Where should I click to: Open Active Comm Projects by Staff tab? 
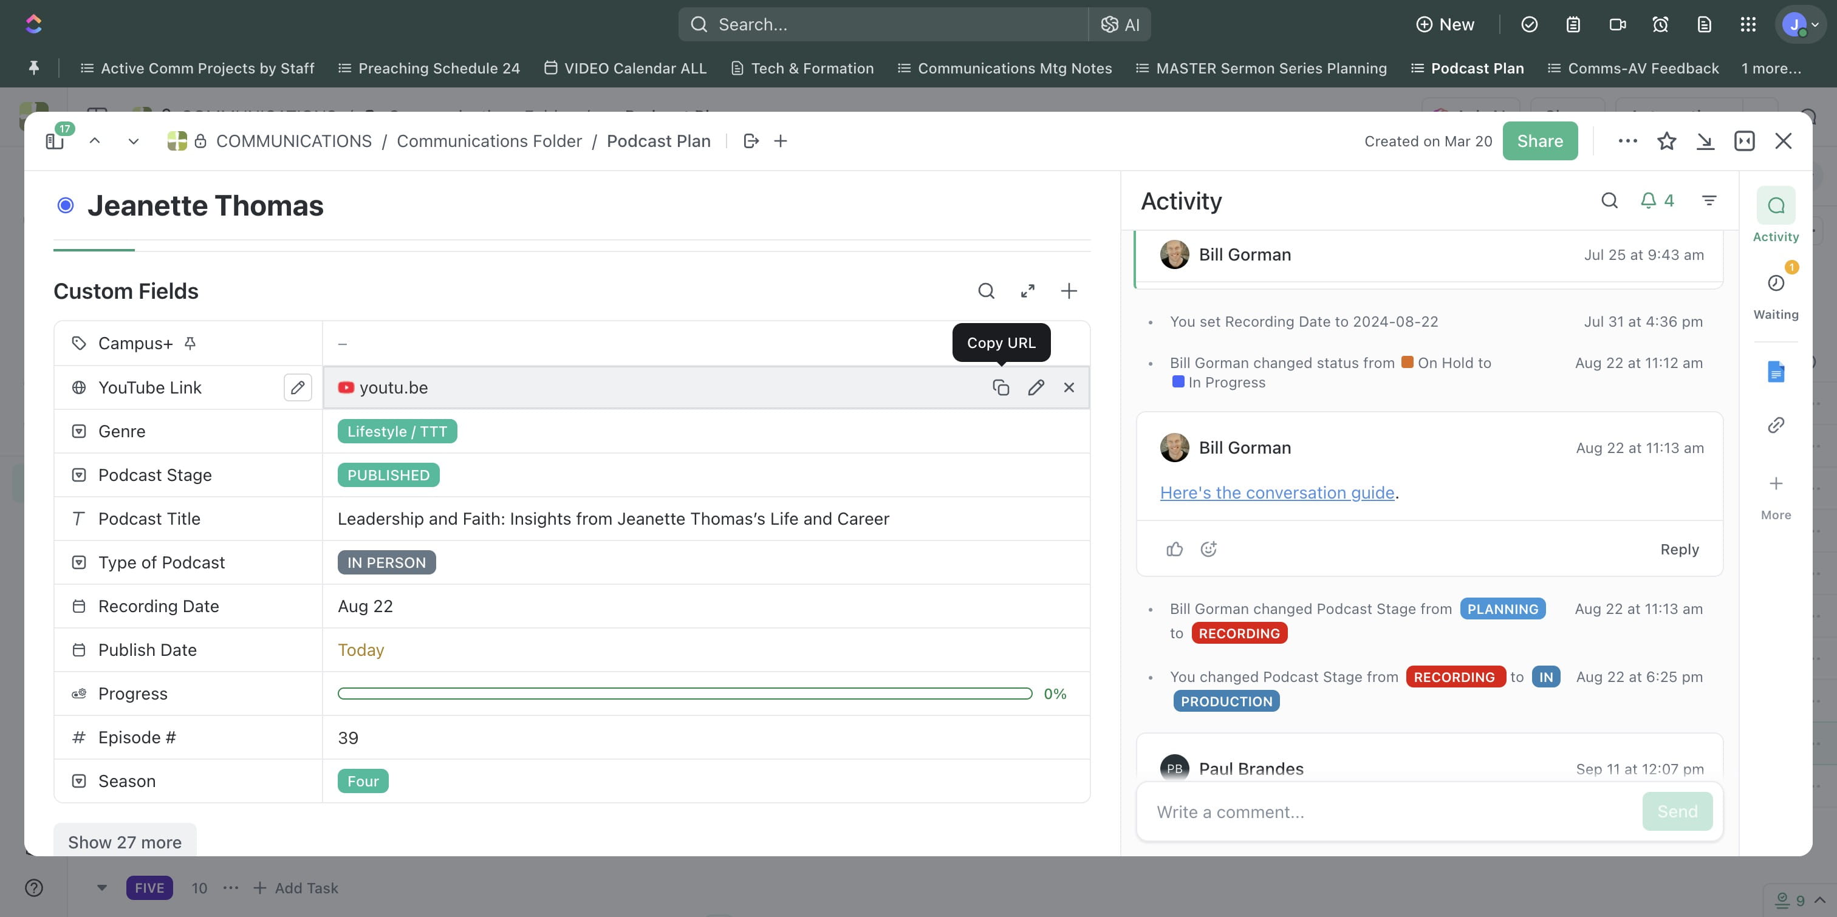click(197, 68)
